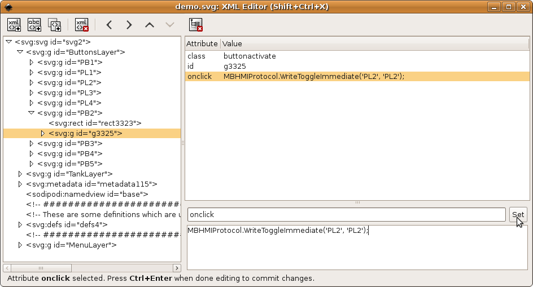This screenshot has width=533, height=287.
Task: Click the tree horizontal scrollbar thumb
Action: (41, 268)
